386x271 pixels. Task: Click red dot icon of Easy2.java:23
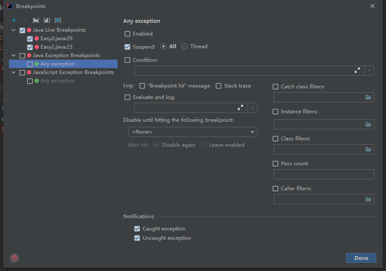click(37, 47)
